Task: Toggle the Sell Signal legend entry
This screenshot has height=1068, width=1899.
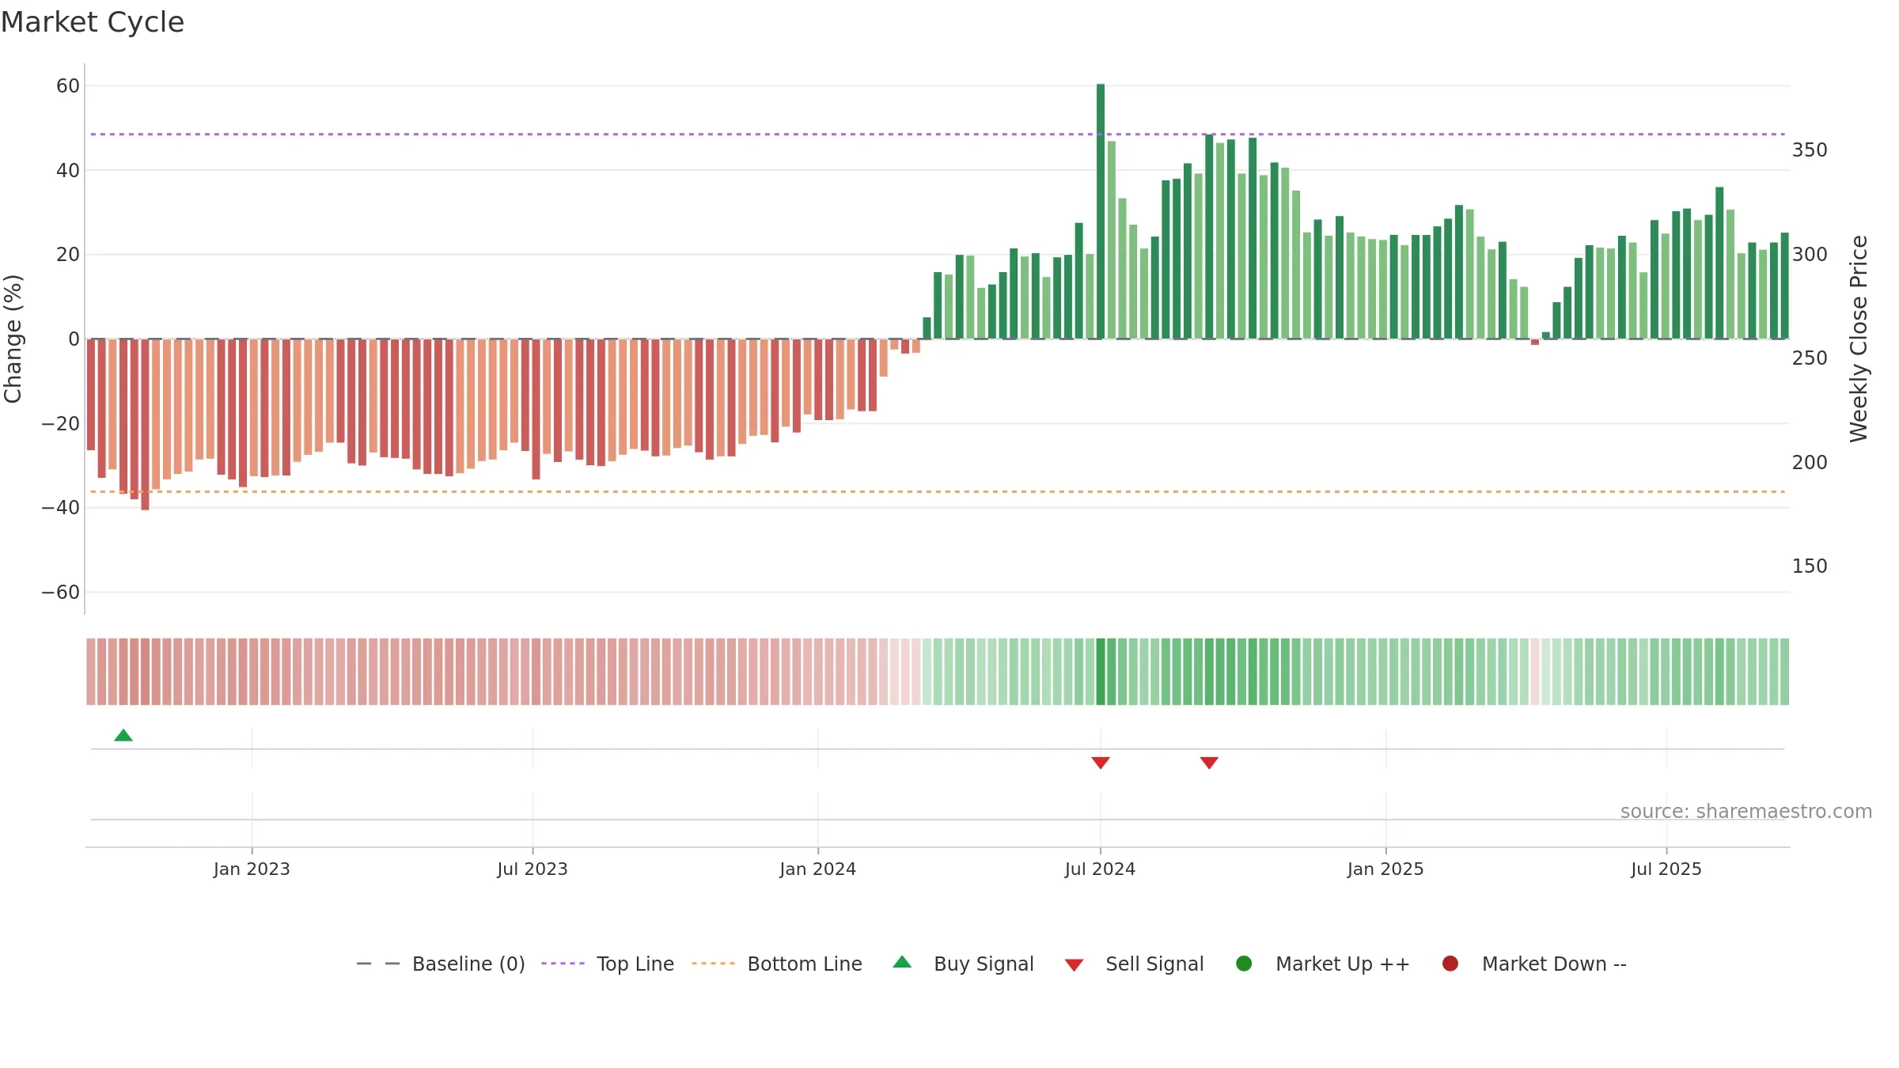Action: click(x=1134, y=964)
